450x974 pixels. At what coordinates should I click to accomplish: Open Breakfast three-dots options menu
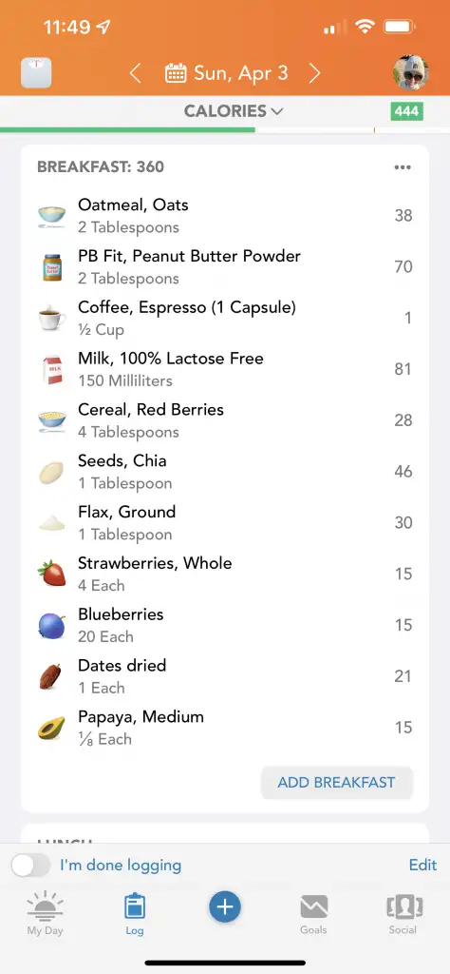[x=403, y=167]
